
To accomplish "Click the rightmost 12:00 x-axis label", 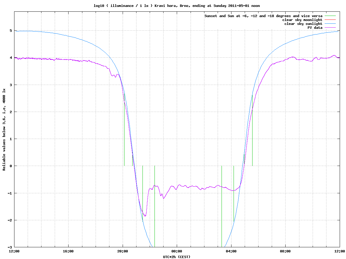I will [x=340, y=251].
